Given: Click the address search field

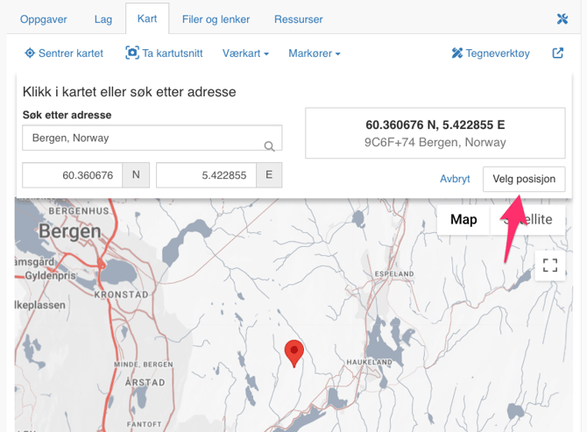Looking at the screenshot, I should (x=152, y=138).
